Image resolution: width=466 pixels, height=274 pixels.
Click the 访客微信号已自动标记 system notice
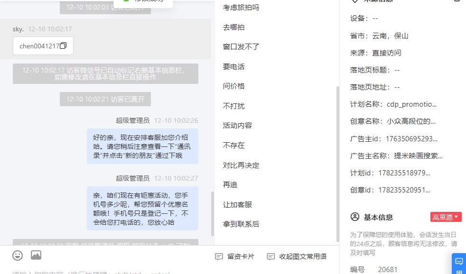point(105,73)
